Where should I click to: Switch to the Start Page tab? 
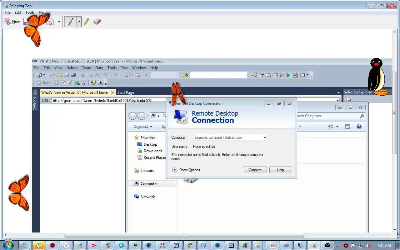(126, 92)
